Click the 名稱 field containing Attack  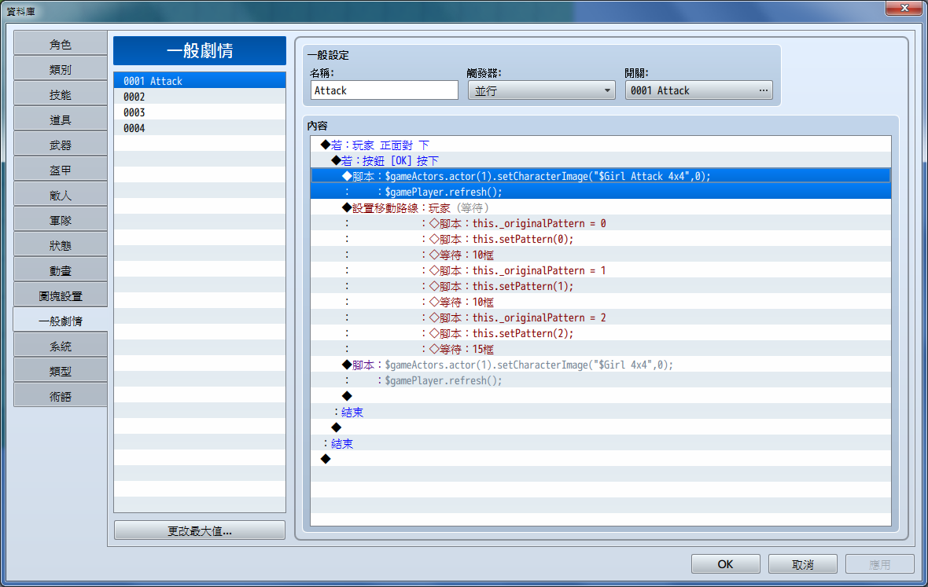384,90
